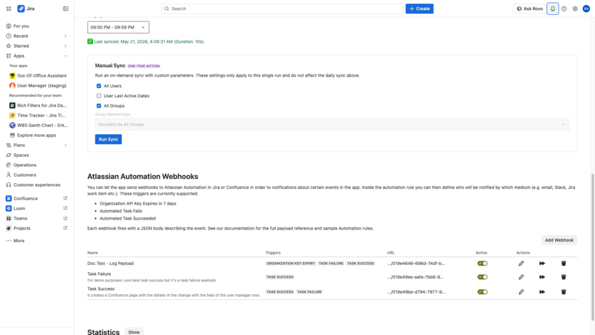The height and width of the screenshot is (335, 595).
Task: Click the Add Webhook button
Action: point(559,240)
